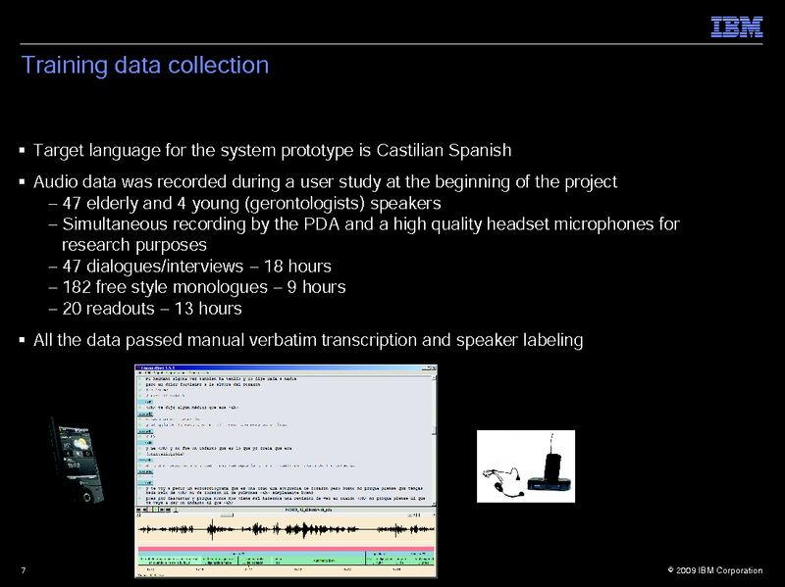Click the 2009 IBM Corporation copyright text
The width and height of the screenshot is (785, 587).
click(x=713, y=570)
